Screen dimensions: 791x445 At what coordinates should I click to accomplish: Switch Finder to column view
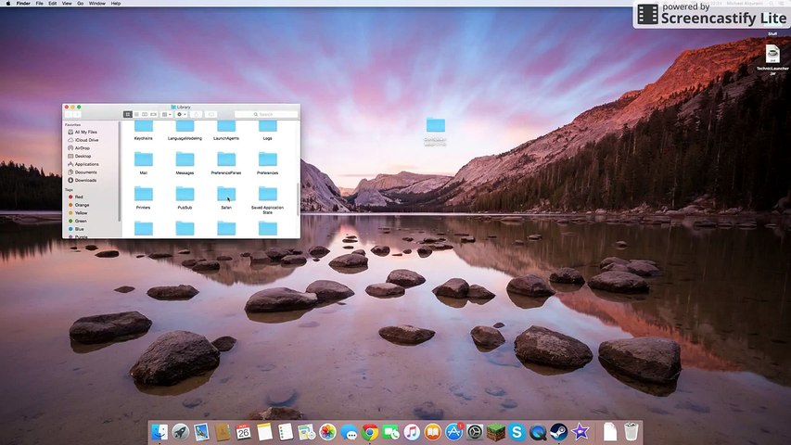coord(144,114)
